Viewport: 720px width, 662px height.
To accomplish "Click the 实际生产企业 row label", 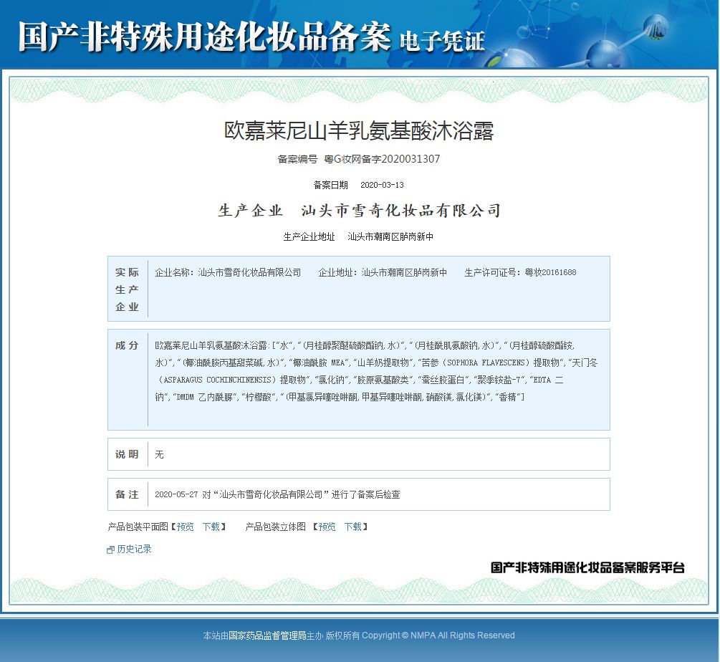I will click(x=127, y=289).
